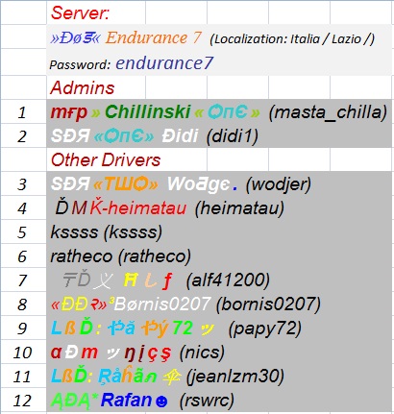
Task: Select the password endurance7 text
Action: pyautogui.click(x=164, y=62)
